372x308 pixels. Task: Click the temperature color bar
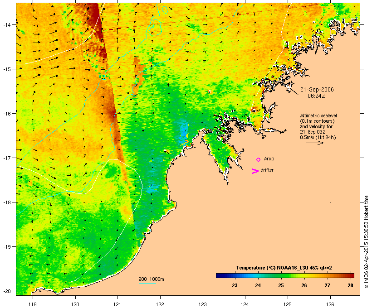coord(285,275)
